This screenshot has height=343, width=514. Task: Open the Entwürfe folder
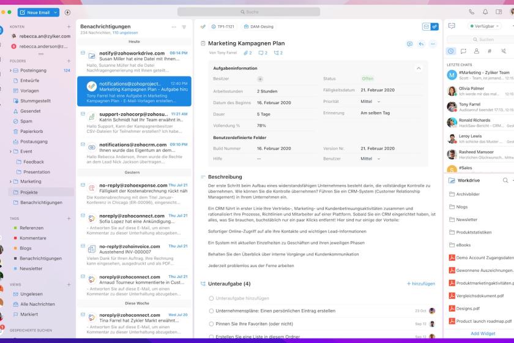[29, 80]
